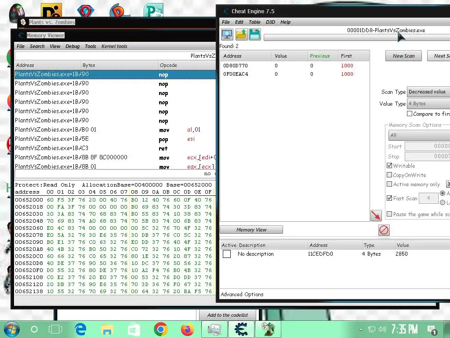The width and height of the screenshot is (450, 338).
Task: Open File Explorer from the taskbar
Action: click(107, 329)
